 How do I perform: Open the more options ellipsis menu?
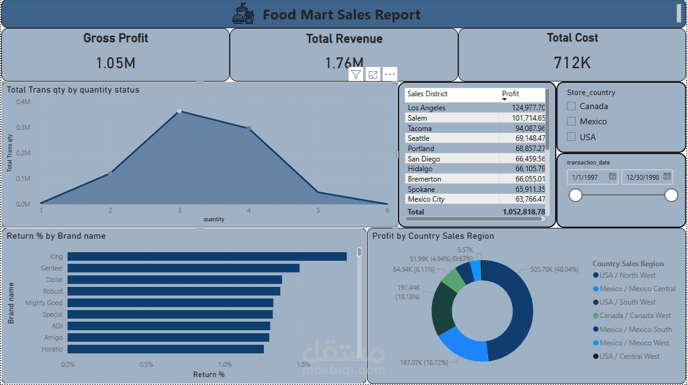click(x=389, y=74)
